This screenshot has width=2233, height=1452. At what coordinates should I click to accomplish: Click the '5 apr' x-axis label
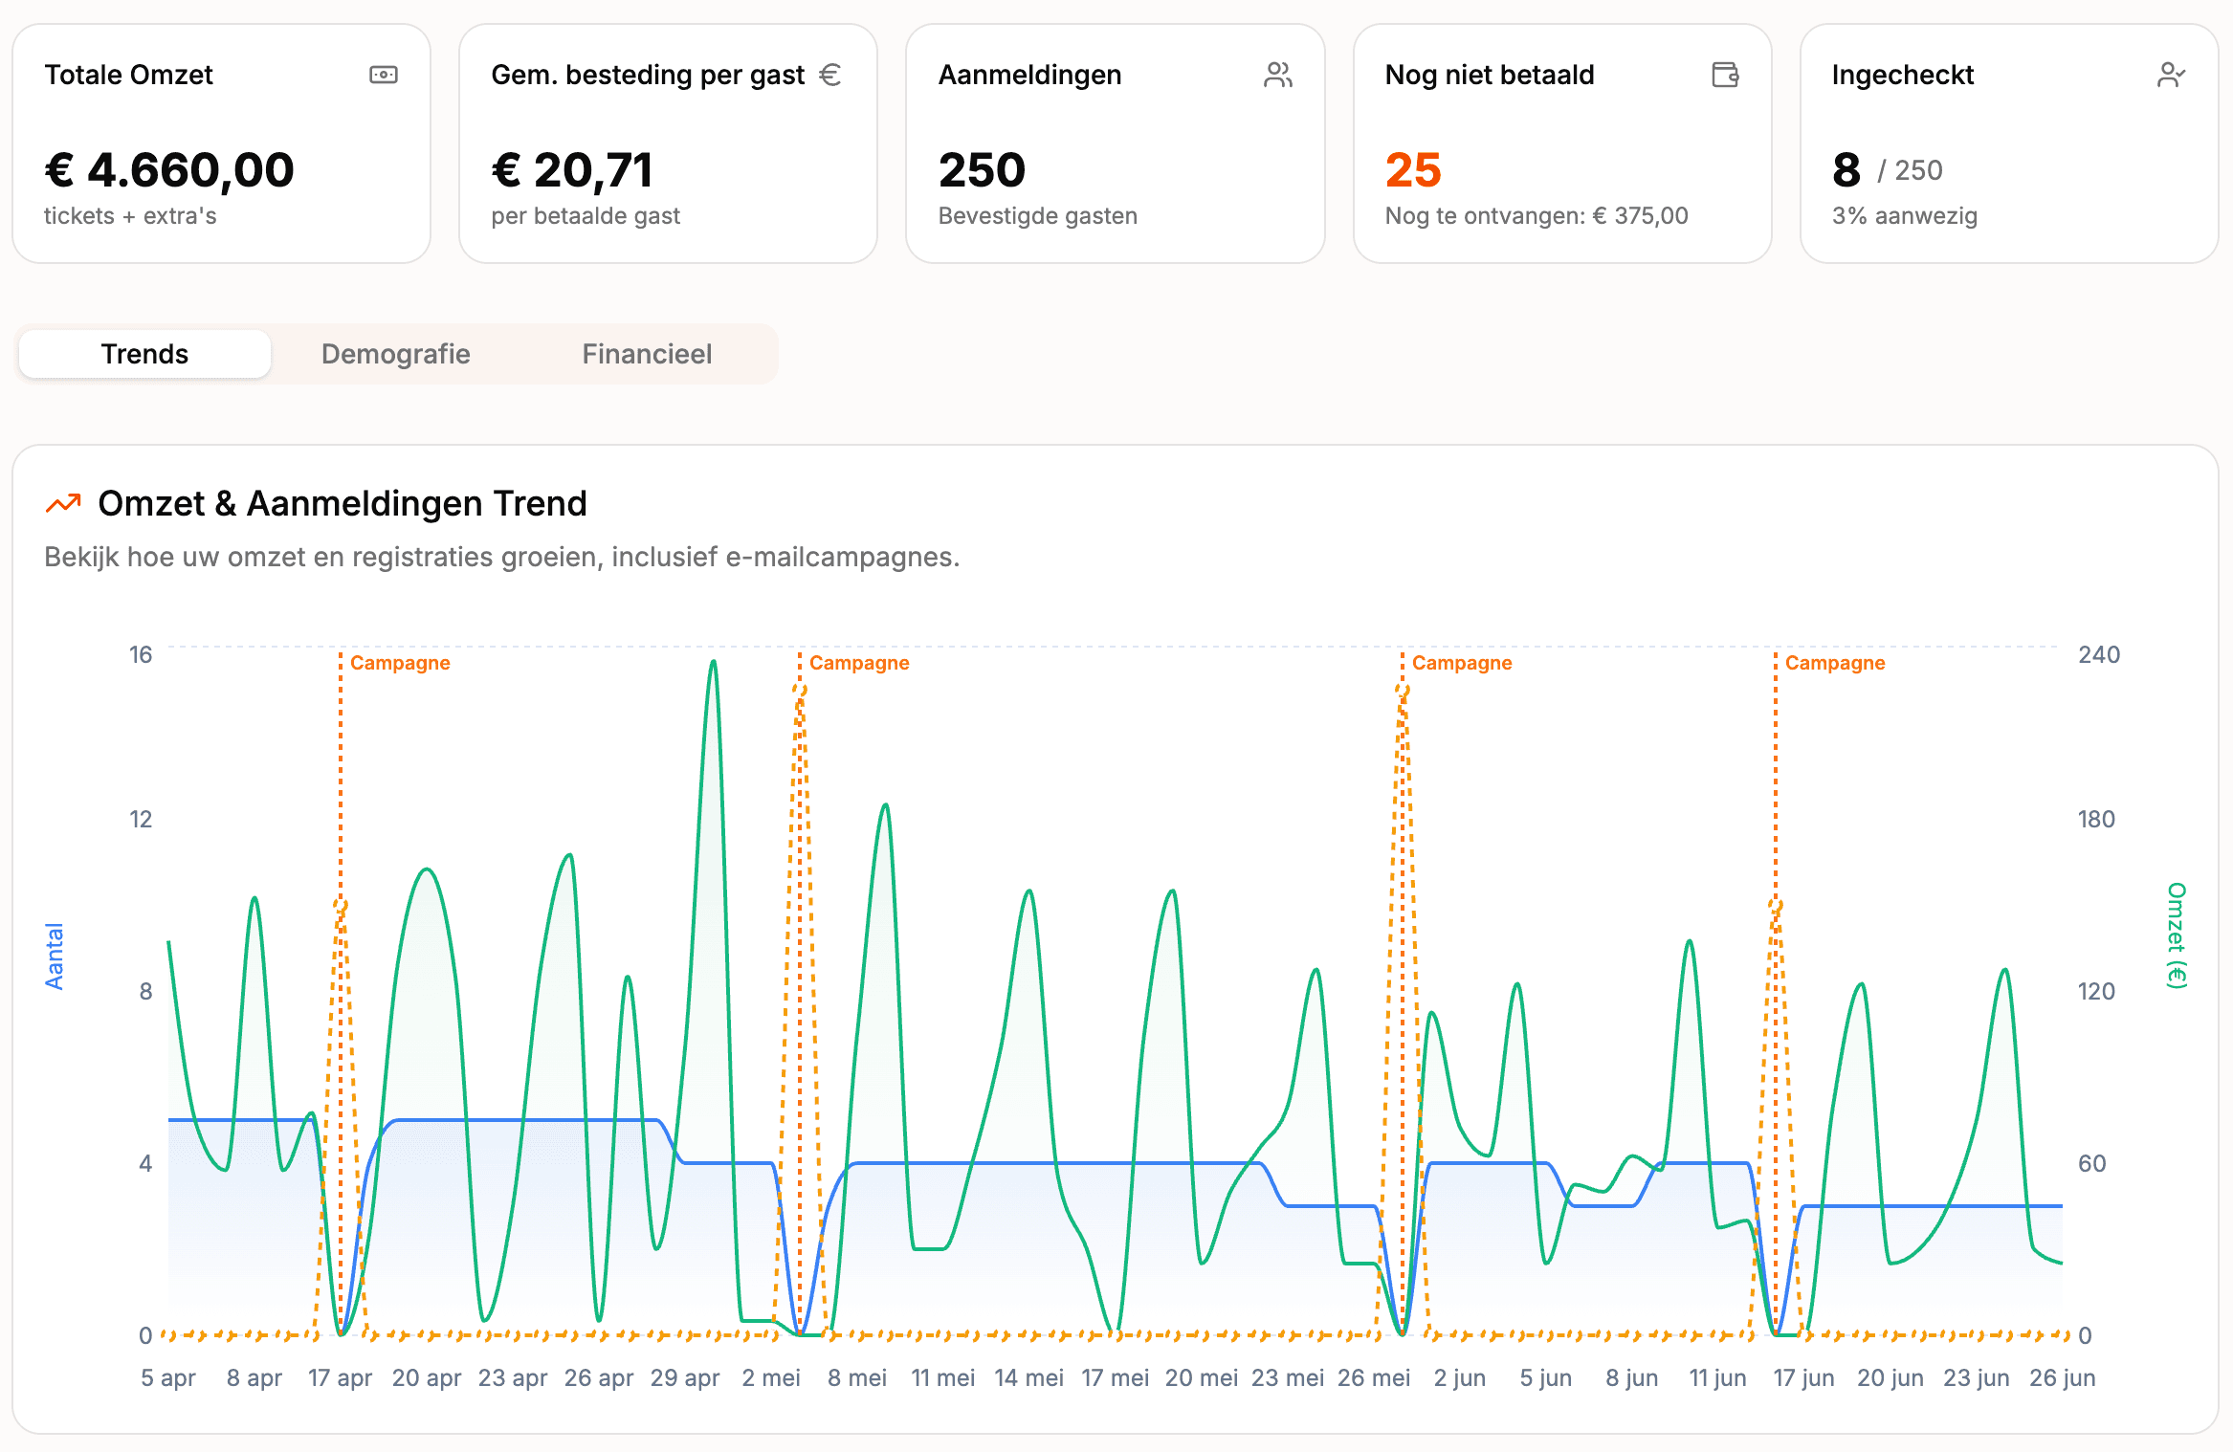click(168, 1378)
